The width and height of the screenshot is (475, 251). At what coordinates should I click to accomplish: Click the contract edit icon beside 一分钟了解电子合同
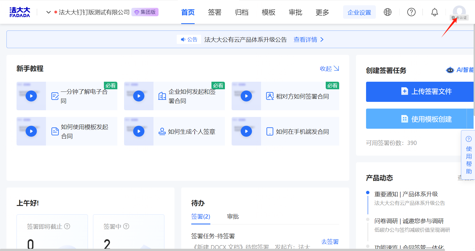click(55, 96)
